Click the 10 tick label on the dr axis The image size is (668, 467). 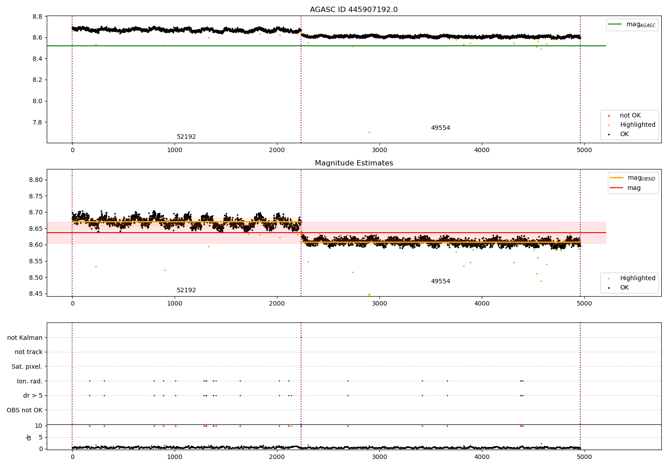[39, 426]
